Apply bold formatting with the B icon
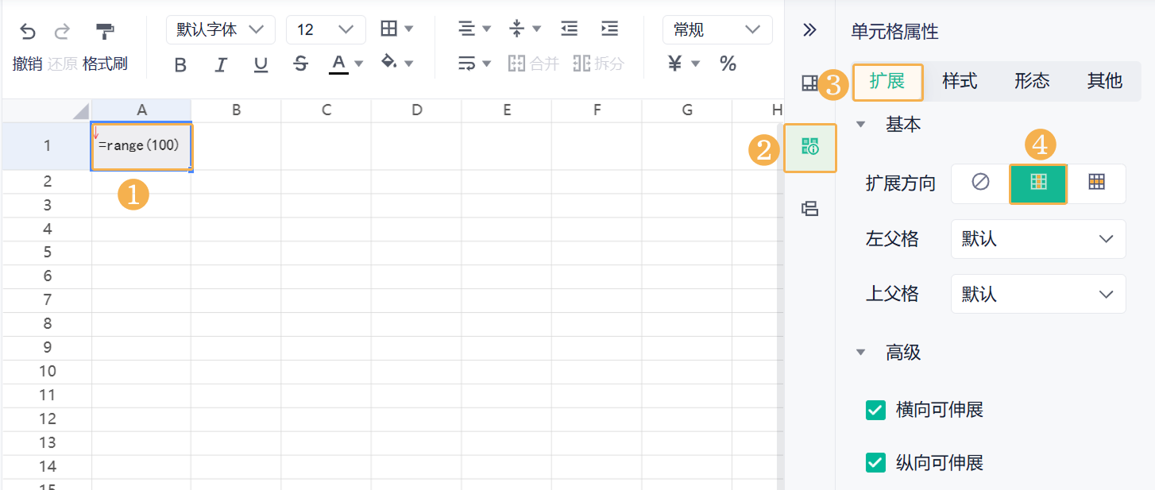This screenshot has width=1155, height=490. point(182,64)
